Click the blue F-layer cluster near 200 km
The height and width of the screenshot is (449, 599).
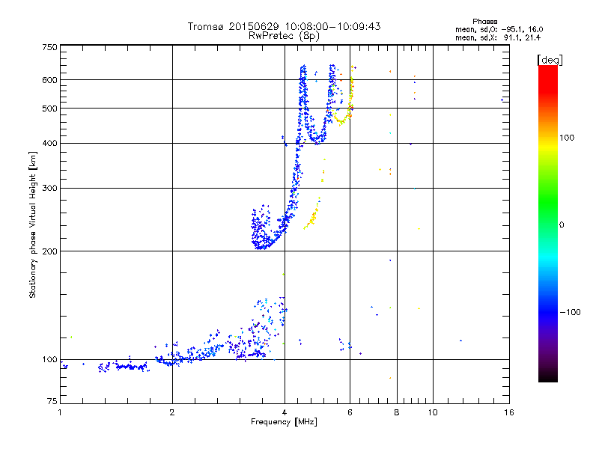tap(261, 229)
